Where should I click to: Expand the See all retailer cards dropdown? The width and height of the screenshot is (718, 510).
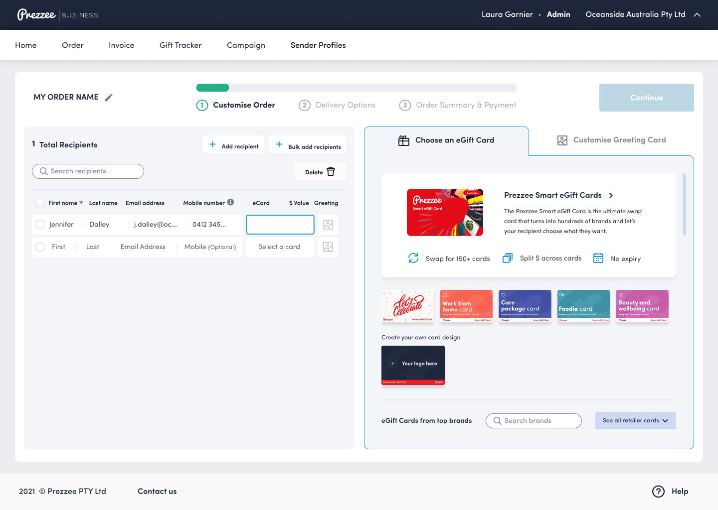click(636, 421)
